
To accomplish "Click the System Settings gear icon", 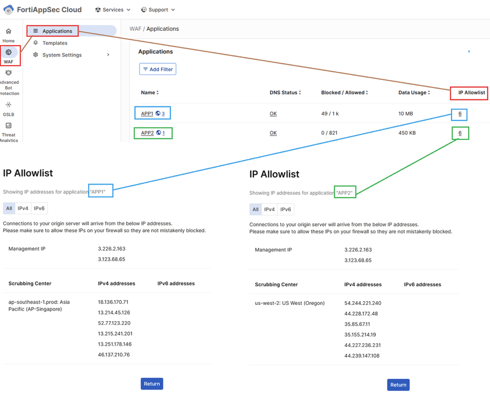I will pos(36,55).
